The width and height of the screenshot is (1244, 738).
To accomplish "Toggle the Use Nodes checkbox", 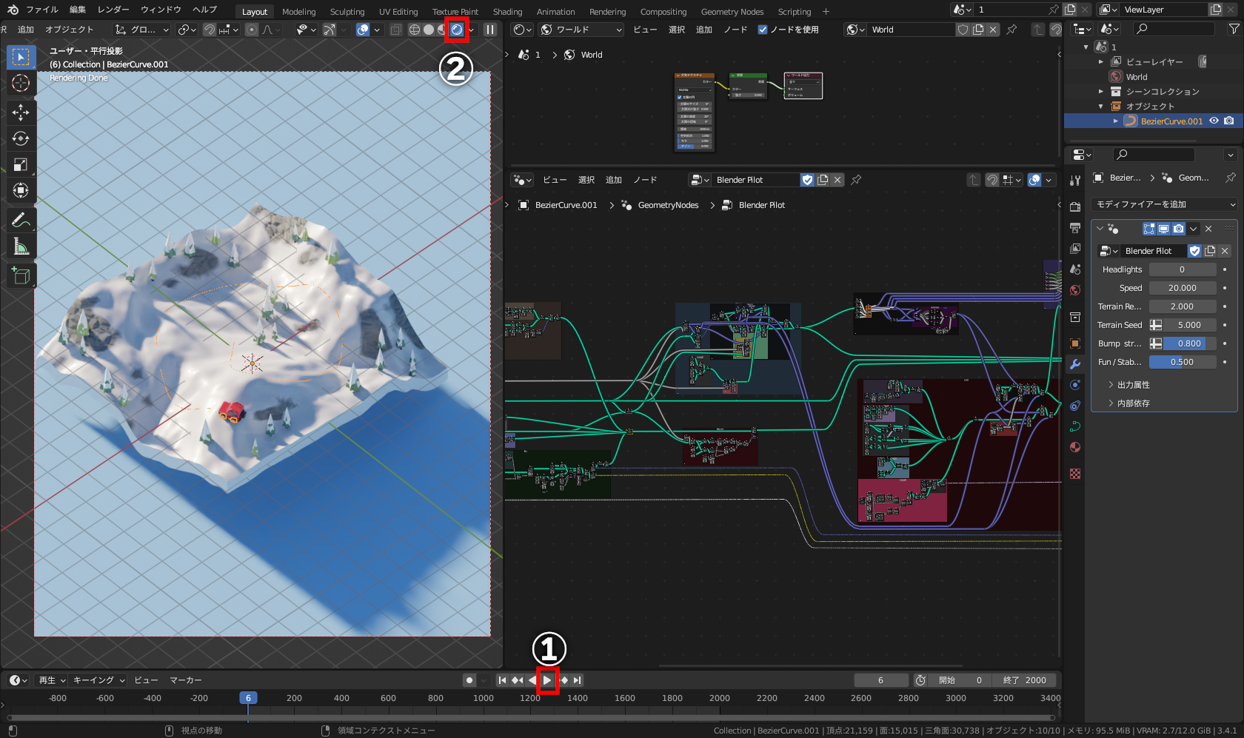I will click(763, 30).
